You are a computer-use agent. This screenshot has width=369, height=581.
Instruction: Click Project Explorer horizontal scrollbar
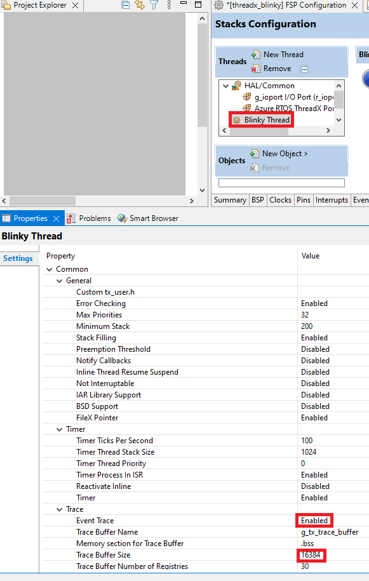43,201
